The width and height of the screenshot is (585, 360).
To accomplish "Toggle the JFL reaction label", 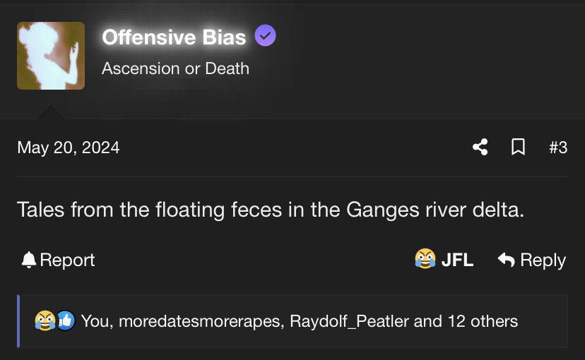I will [x=457, y=260].
